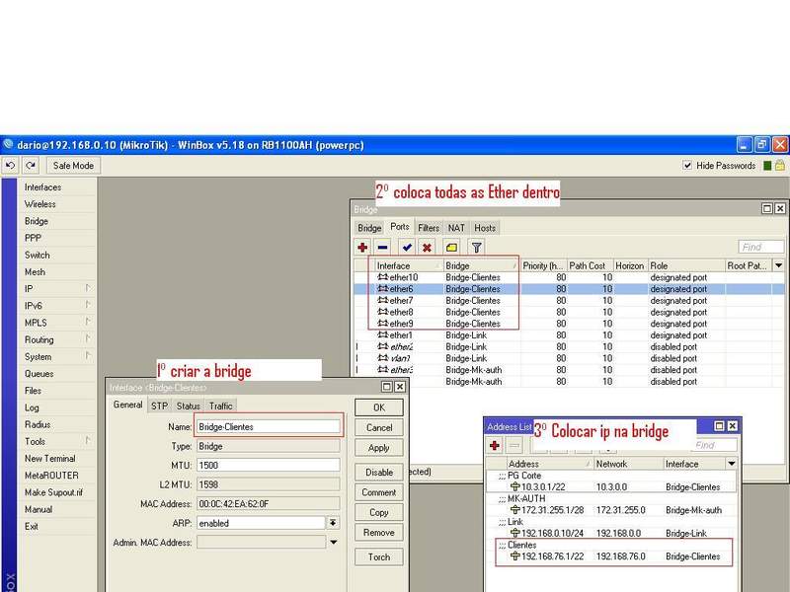Click the minus icon in Address List toolbar

click(x=514, y=446)
